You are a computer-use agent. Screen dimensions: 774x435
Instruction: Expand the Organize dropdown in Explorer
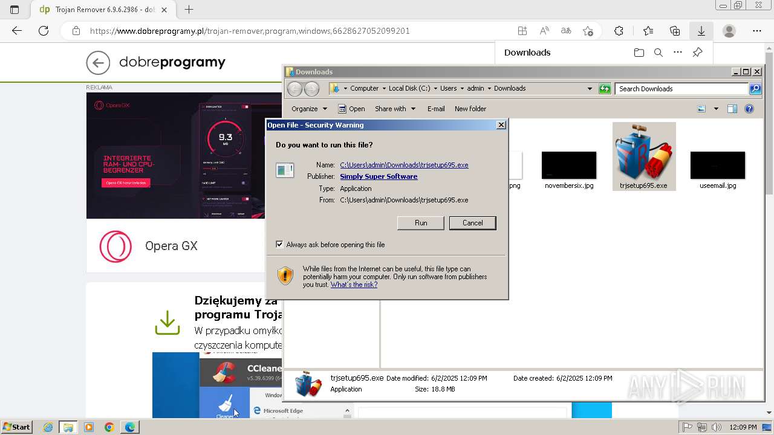tap(309, 109)
